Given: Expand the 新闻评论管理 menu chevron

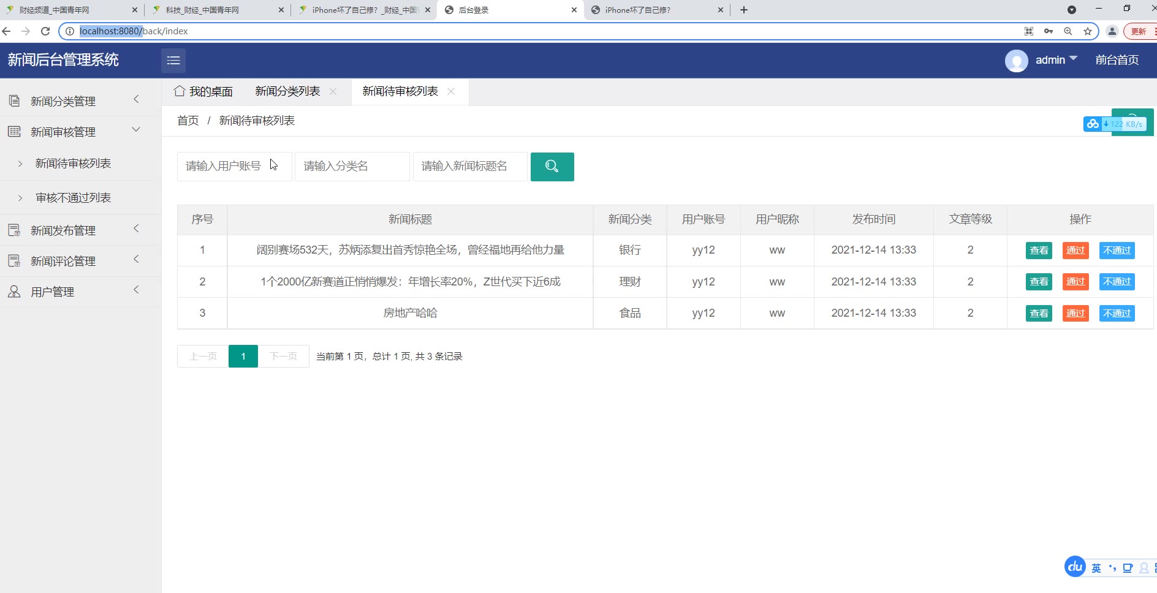Looking at the screenshot, I should point(137,259).
